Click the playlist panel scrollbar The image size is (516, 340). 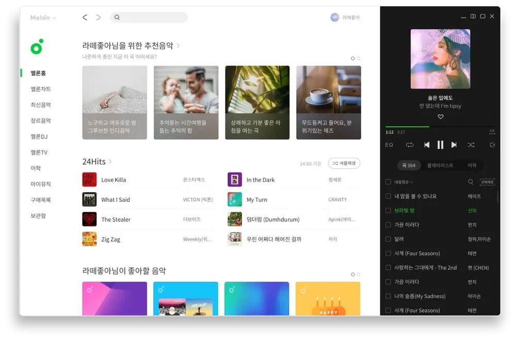pyautogui.click(x=497, y=197)
